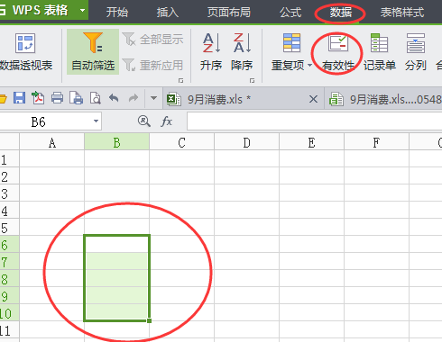Click cell D4

(x=247, y=211)
